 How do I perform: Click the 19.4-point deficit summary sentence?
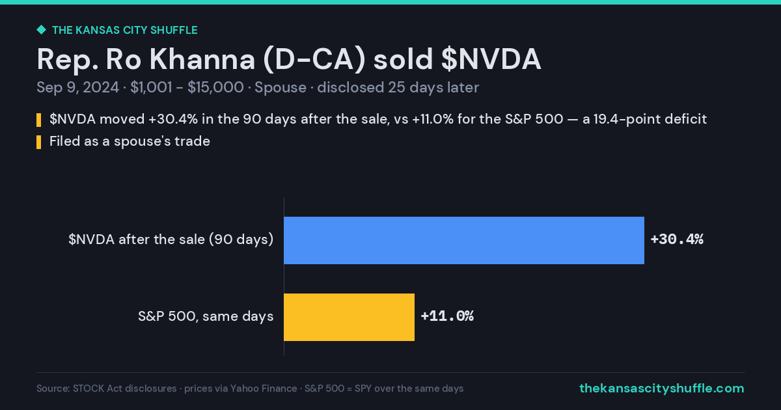pyautogui.click(x=378, y=120)
